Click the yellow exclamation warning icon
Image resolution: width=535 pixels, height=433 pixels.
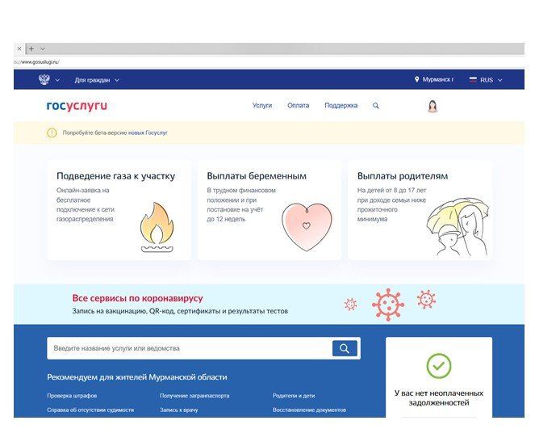pyautogui.click(x=52, y=132)
